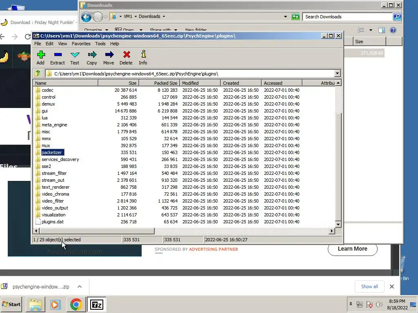Open the Edit menu in 7-Zip
The width and height of the screenshot is (418, 313).
[49, 44]
